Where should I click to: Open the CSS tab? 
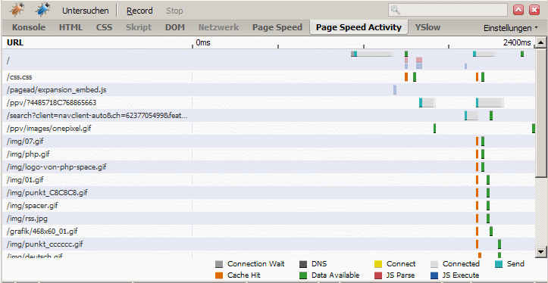point(105,27)
